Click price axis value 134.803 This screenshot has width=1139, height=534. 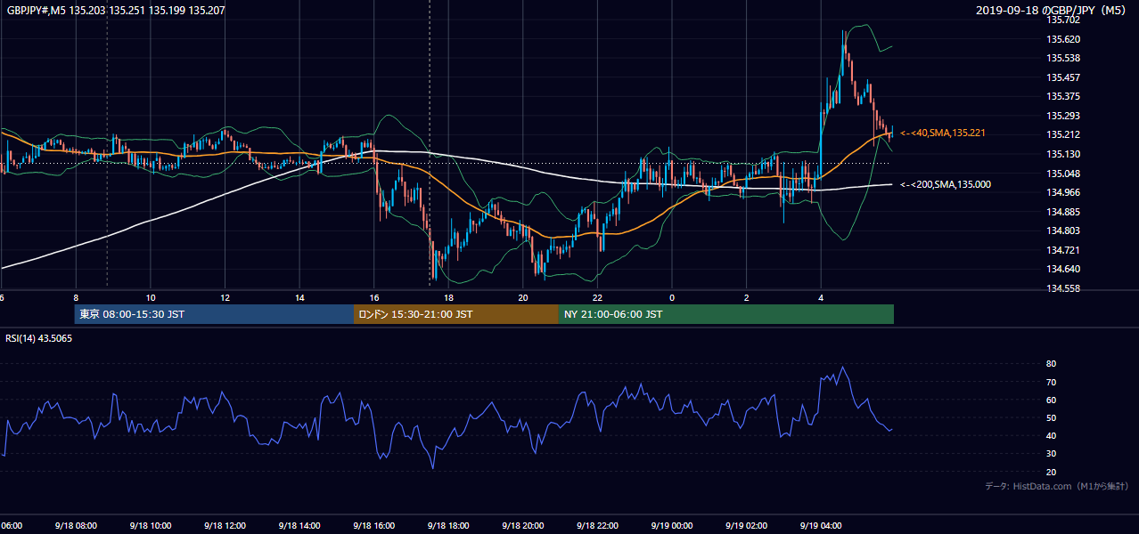point(1063,231)
